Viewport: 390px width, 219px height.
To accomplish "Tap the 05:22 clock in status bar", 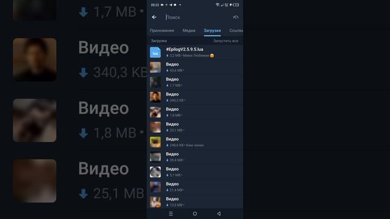I will (x=155, y=5).
